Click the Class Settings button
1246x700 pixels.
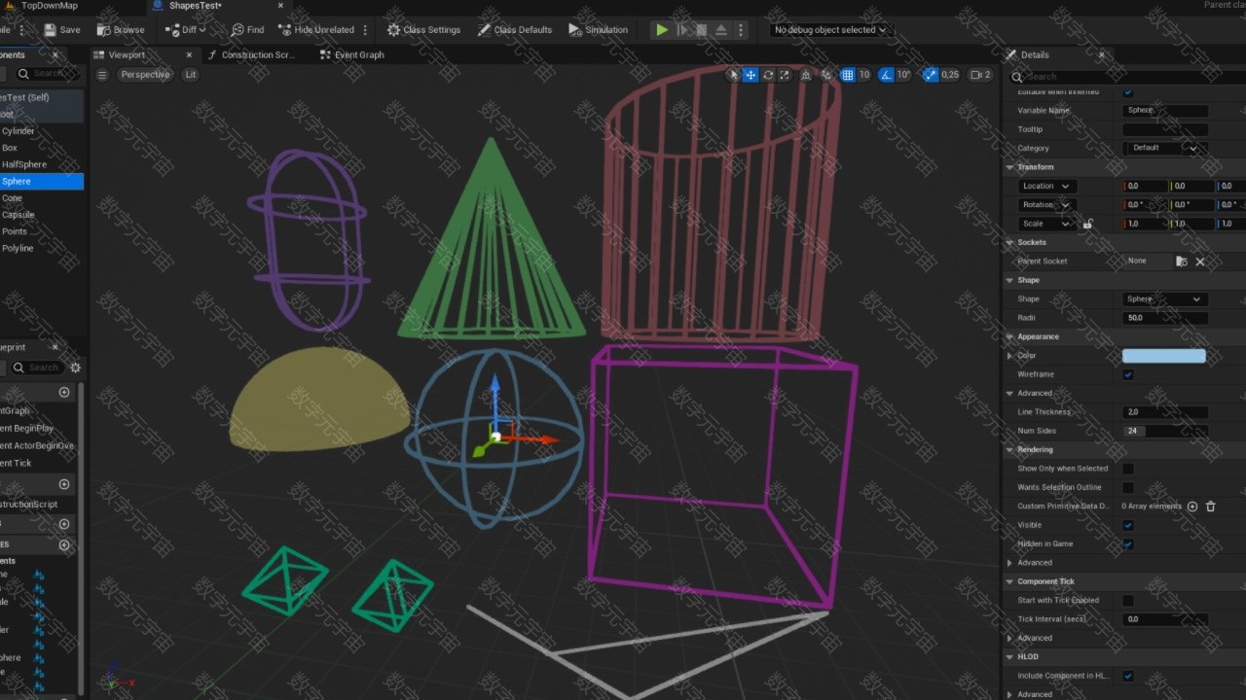coord(423,30)
